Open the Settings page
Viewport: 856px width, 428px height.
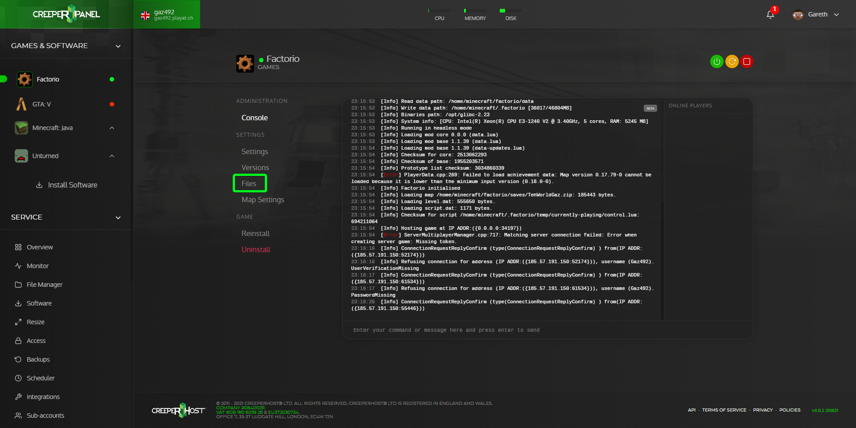(255, 151)
